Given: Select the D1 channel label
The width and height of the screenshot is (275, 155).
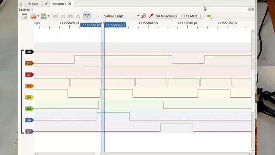Looking at the screenshot, I should tap(30, 63).
